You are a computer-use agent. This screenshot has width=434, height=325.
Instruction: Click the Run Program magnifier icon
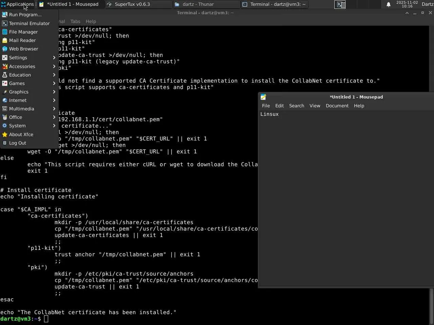point(5,15)
